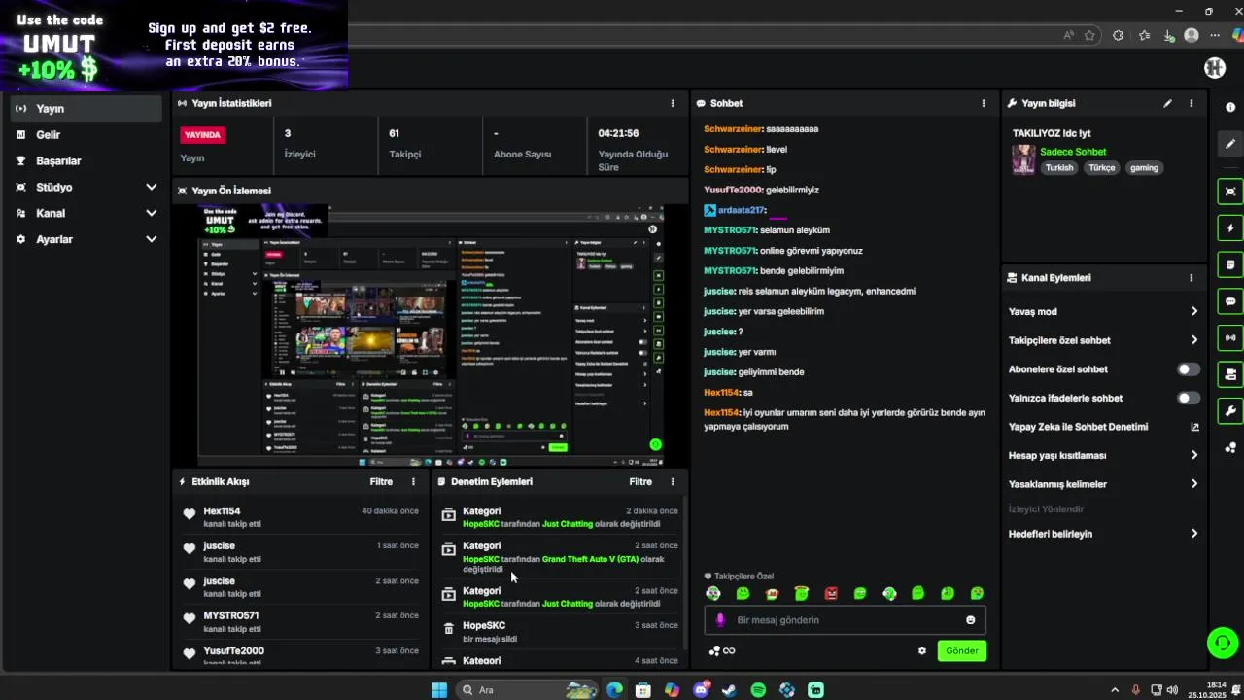This screenshot has height=700, width=1244.
Task: Click Denetim Eylemleri panel scrollbar
Action: coord(684,574)
